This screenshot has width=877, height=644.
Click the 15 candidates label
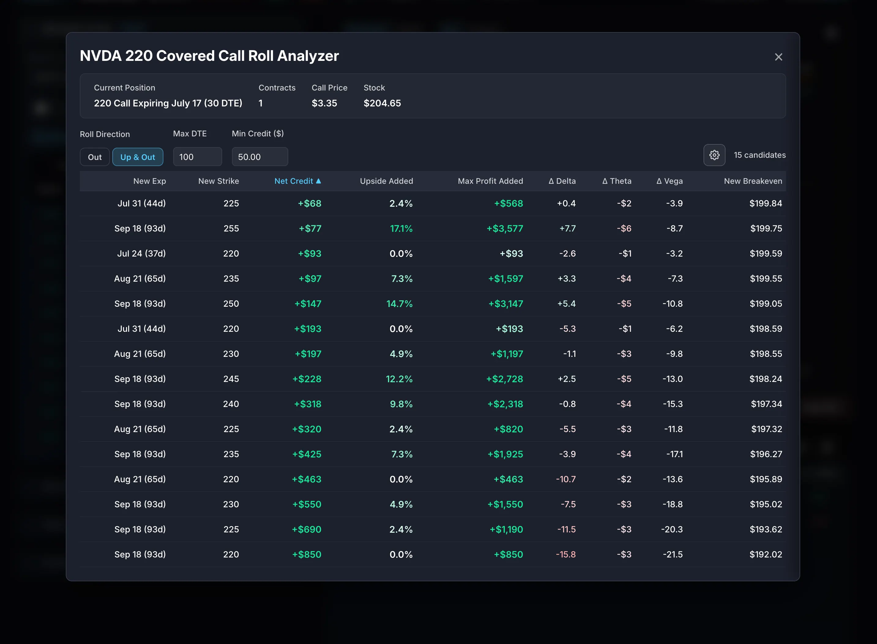tap(759, 155)
